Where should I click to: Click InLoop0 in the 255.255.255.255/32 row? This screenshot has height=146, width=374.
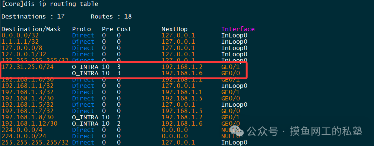(234, 142)
